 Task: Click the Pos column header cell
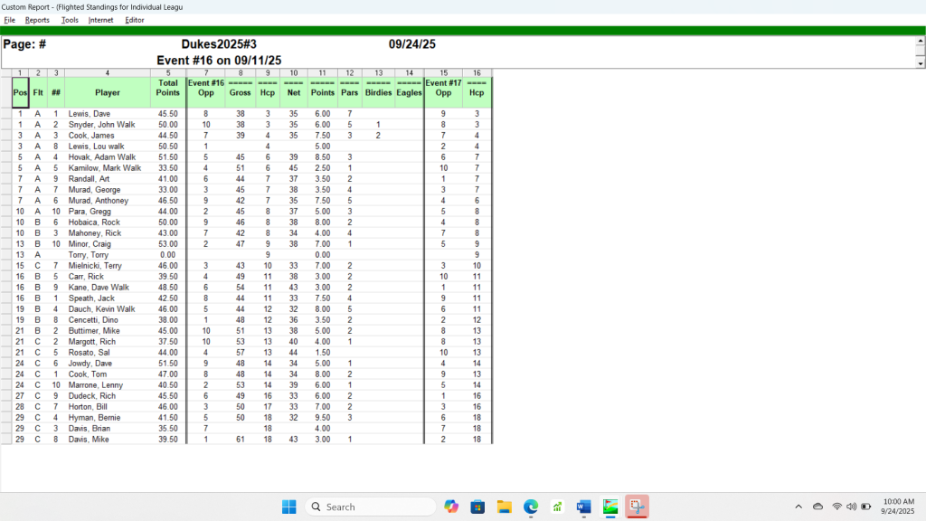point(20,92)
